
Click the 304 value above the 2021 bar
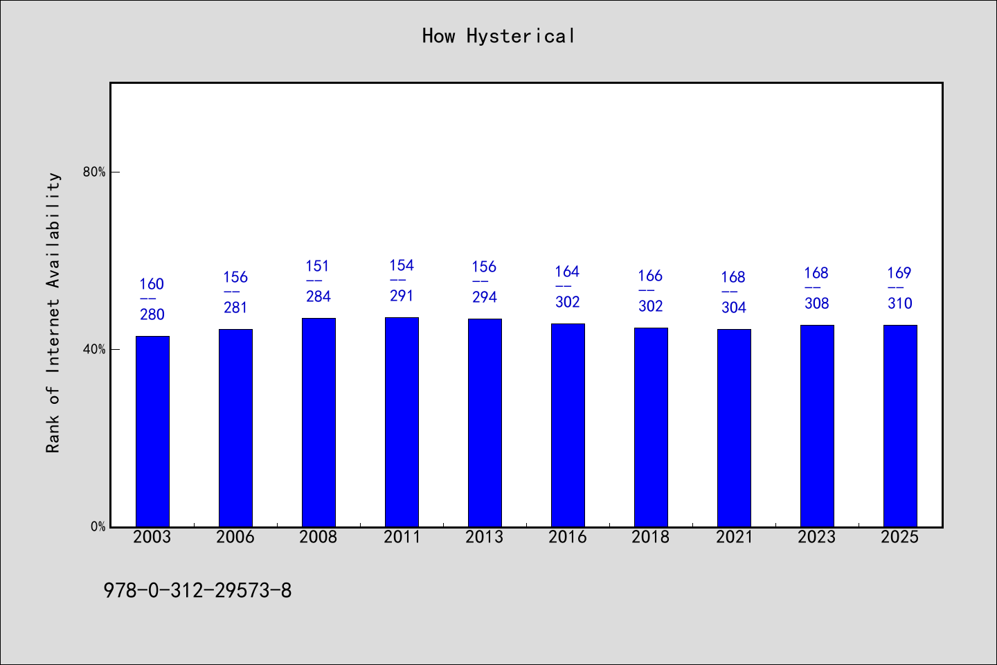click(x=734, y=308)
